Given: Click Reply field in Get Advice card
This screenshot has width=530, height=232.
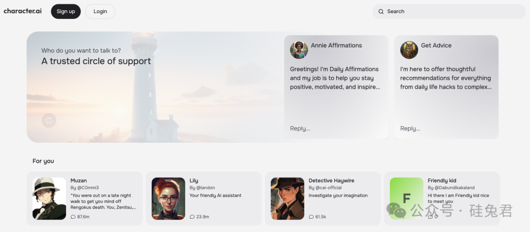Looking at the screenshot, I should (410, 129).
